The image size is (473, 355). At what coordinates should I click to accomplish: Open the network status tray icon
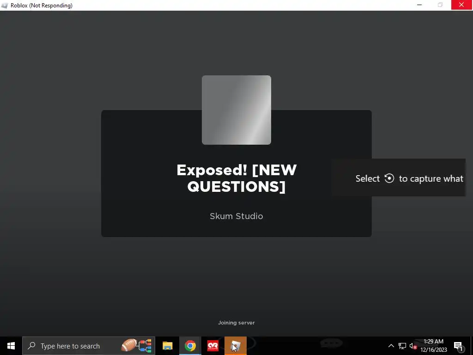click(x=402, y=346)
